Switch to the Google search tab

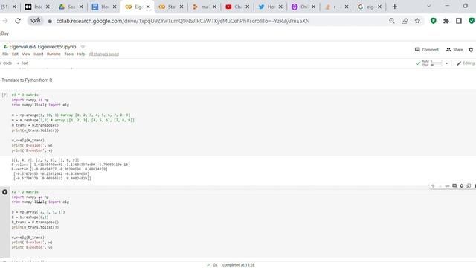pos(370,7)
